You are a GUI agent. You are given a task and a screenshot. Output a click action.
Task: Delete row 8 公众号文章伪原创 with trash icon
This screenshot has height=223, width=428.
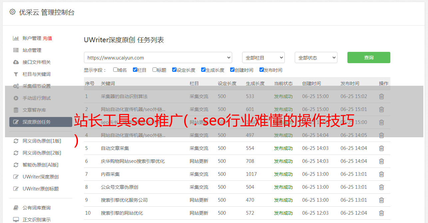(382, 187)
